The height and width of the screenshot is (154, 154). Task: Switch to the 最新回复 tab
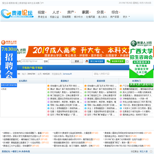(x=101, y=81)
